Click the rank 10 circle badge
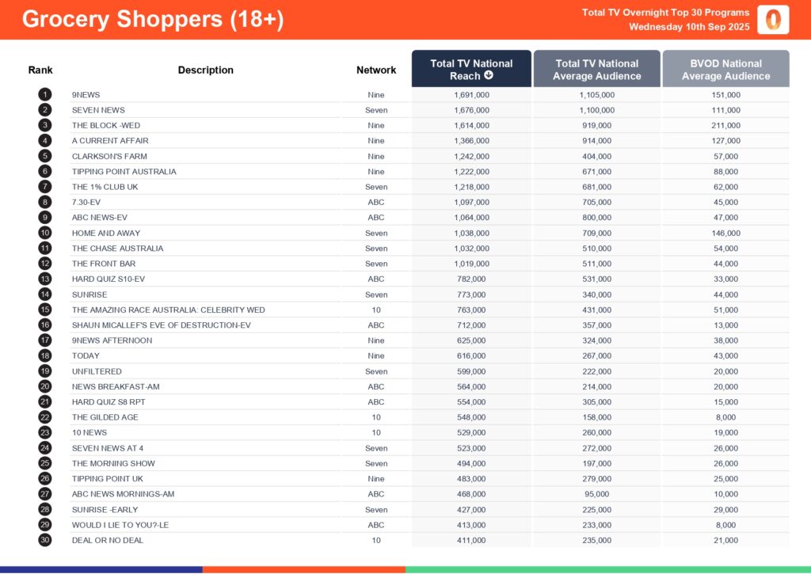This screenshot has height=574, width=811. [44, 233]
